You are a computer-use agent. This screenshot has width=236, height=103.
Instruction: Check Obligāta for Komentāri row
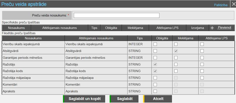(155, 84)
